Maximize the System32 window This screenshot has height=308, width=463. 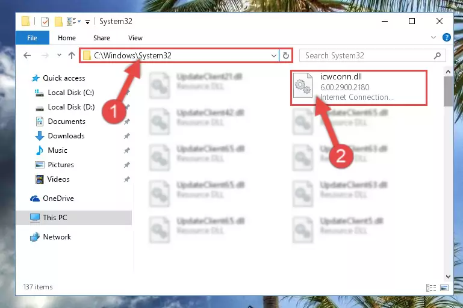click(412, 21)
